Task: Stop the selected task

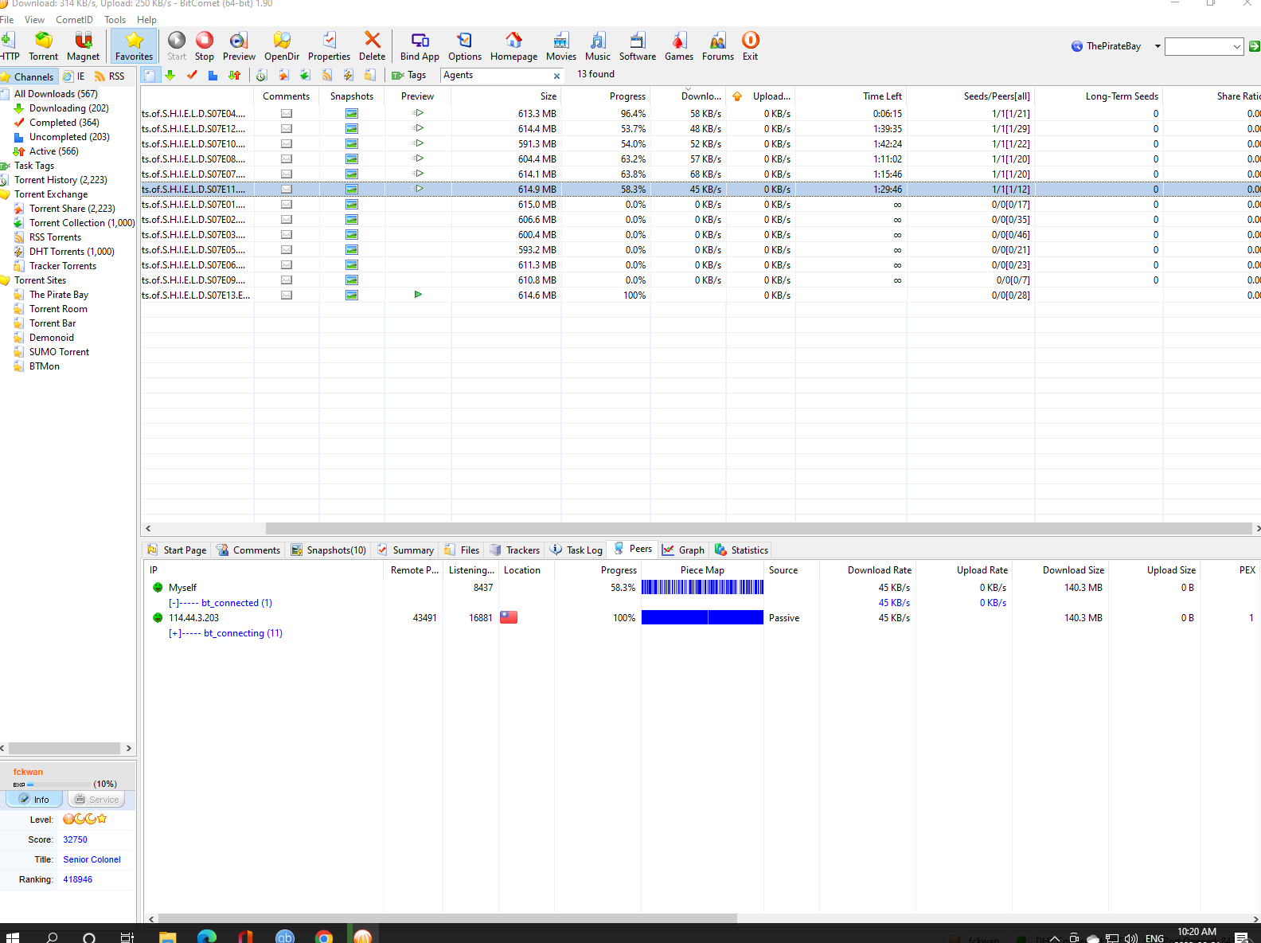Action: 205,46
